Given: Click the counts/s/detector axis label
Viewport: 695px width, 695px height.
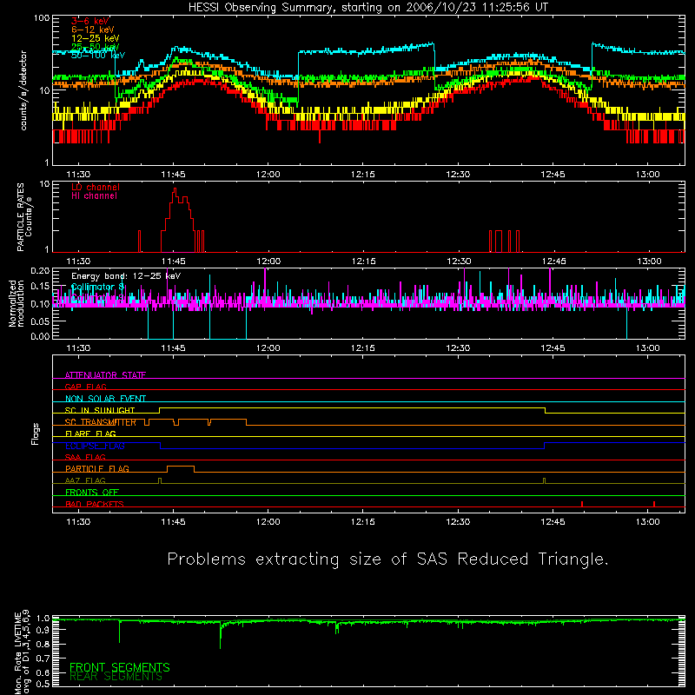Looking at the screenshot, I should (x=23, y=90).
